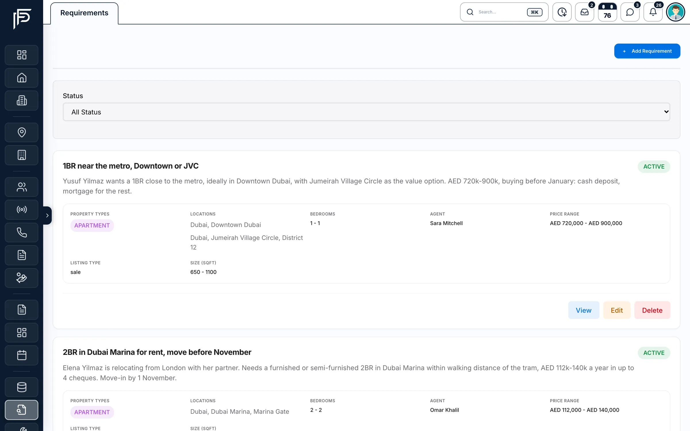Viewport: 690px width, 431px height.
Task: Click the size value 650 - 1100
Action: point(203,272)
